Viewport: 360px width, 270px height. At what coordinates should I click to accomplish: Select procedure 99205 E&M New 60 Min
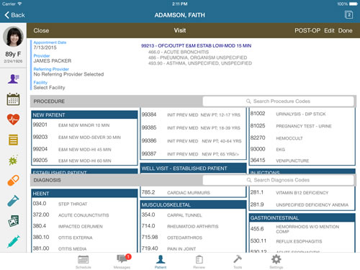84,161
